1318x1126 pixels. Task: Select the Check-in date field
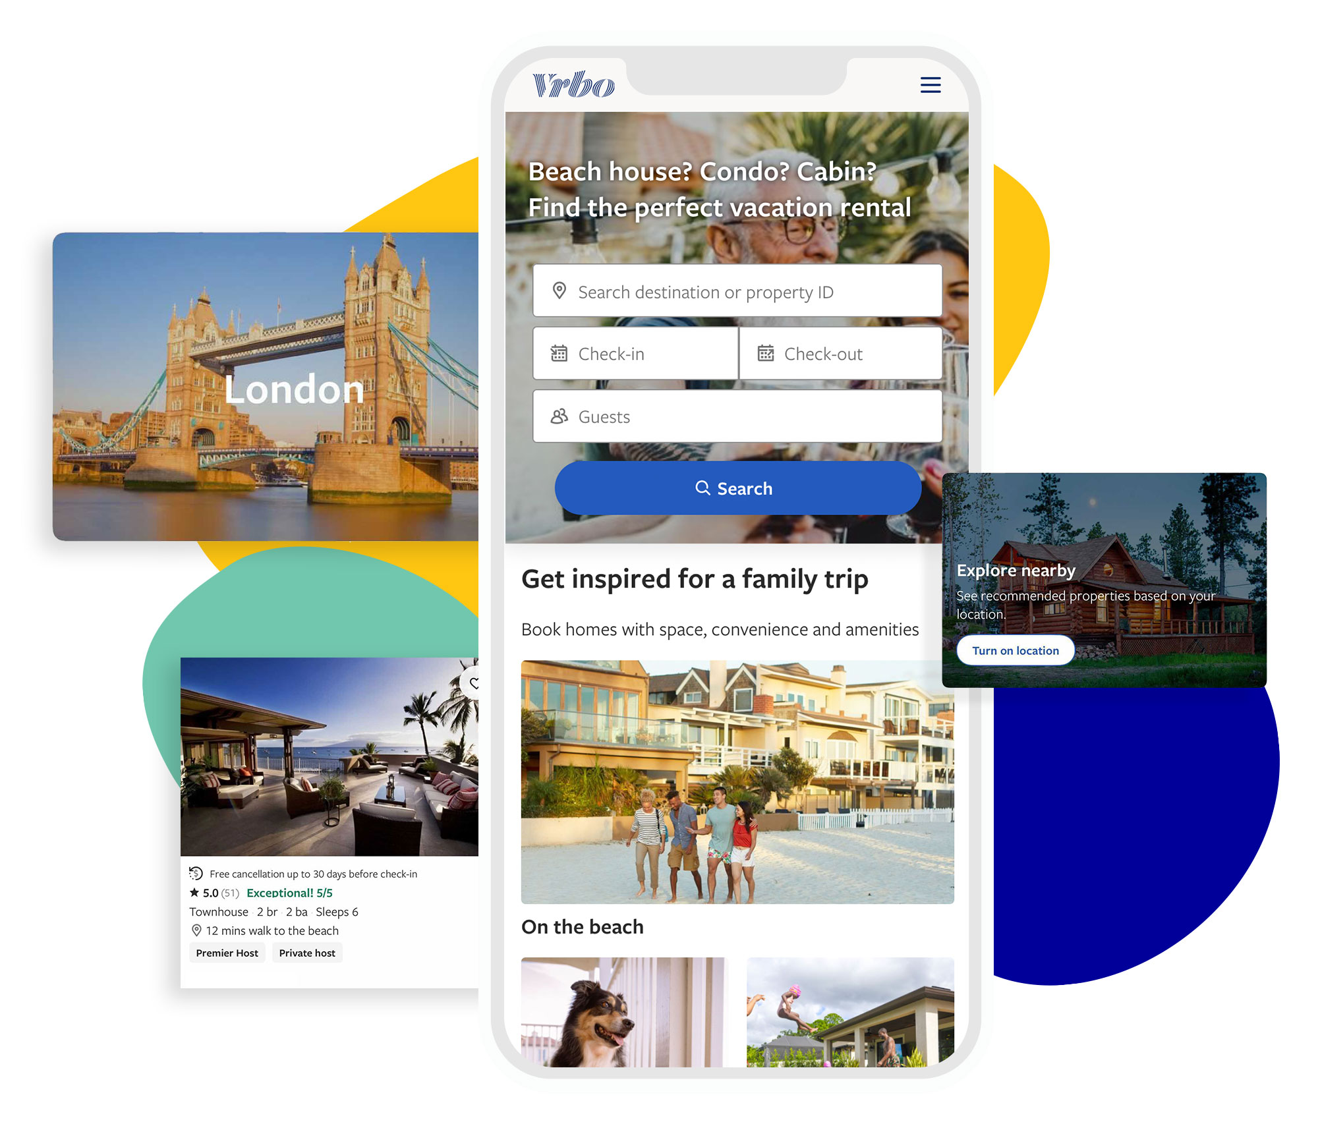(631, 353)
